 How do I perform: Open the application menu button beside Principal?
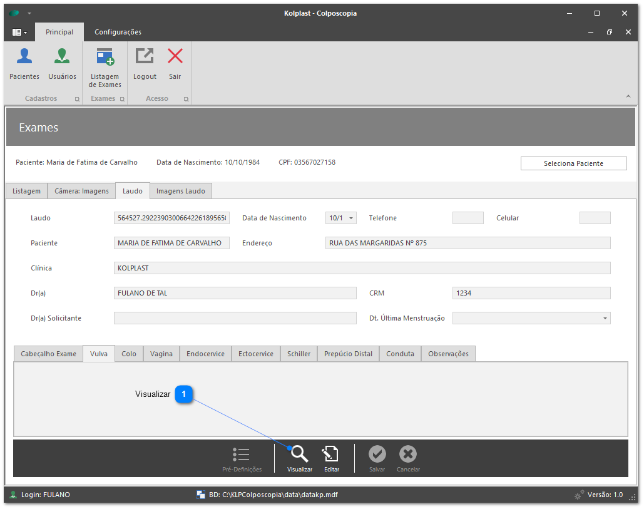19,32
